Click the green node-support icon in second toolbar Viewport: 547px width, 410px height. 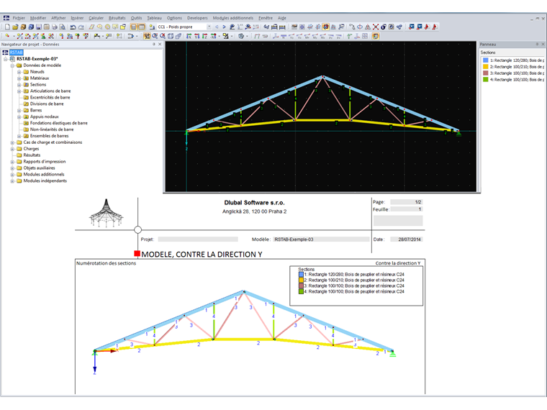[43, 36]
